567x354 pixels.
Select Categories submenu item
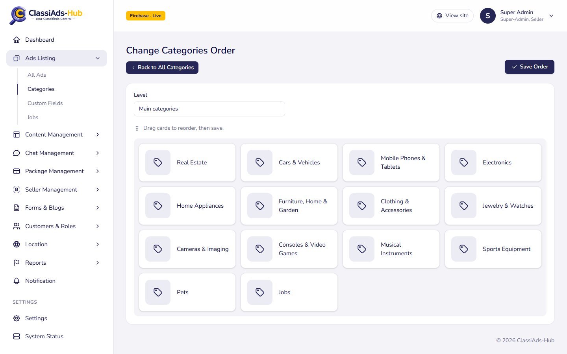41,89
